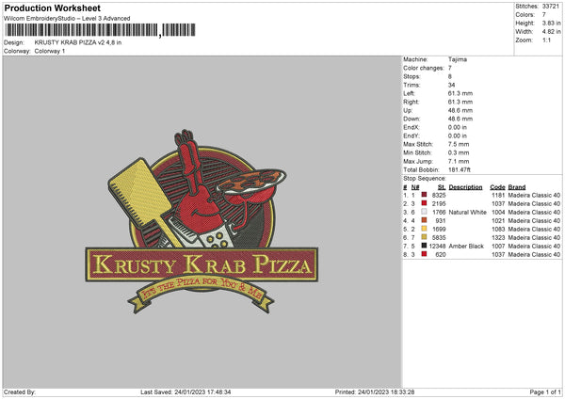Click 'Last Saved: 24/01/2023 17:48:34' footer text
Image resolution: width=565 pixels, height=399 pixels.
click(x=186, y=392)
